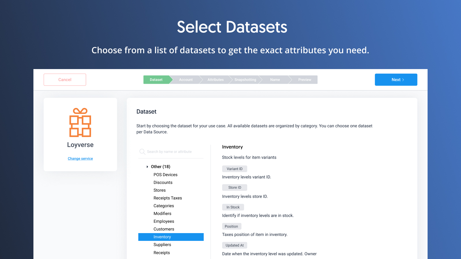This screenshot has height=259, width=461.
Task: Switch to the Customers dataset
Action: (x=164, y=229)
